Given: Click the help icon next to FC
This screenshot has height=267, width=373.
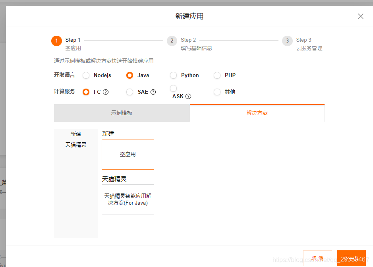Looking at the screenshot, I should point(106,92).
